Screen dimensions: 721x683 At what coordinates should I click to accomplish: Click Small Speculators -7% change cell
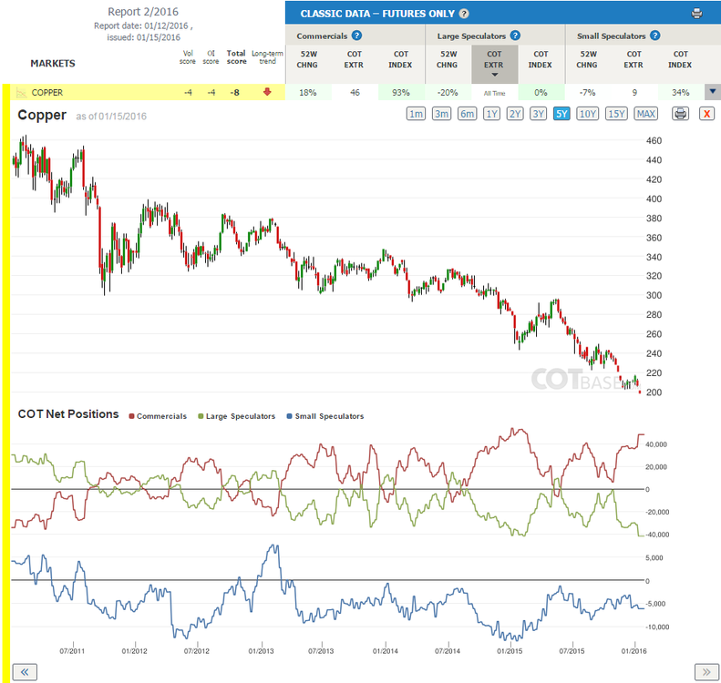[x=587, y=92]
